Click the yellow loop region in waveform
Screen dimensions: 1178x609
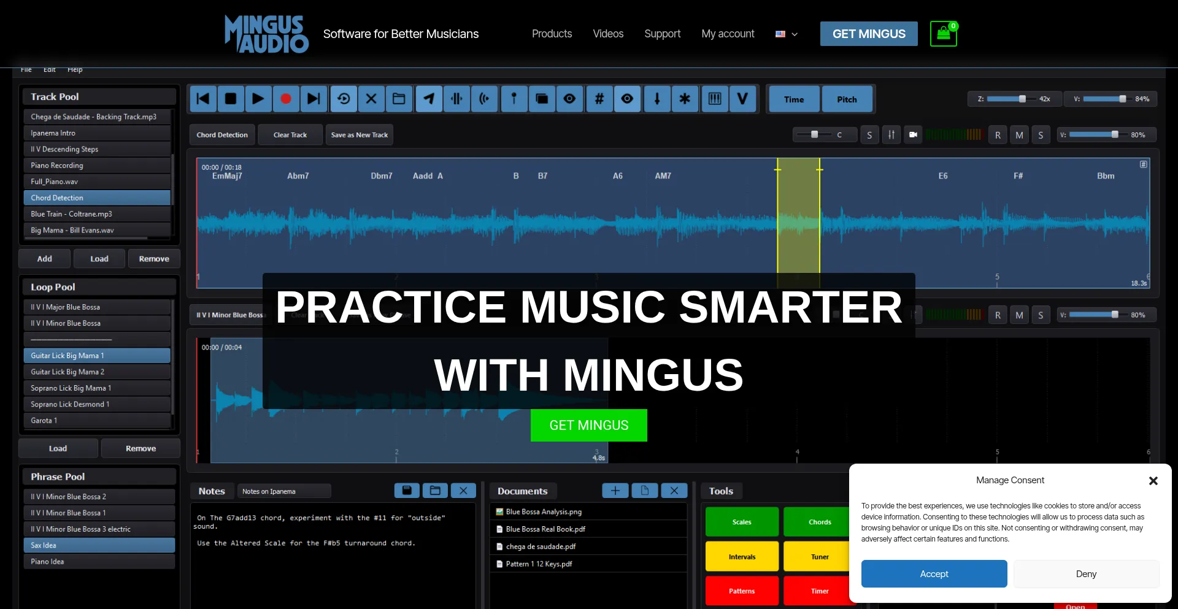pyautogui.click(x=798, y=223)
